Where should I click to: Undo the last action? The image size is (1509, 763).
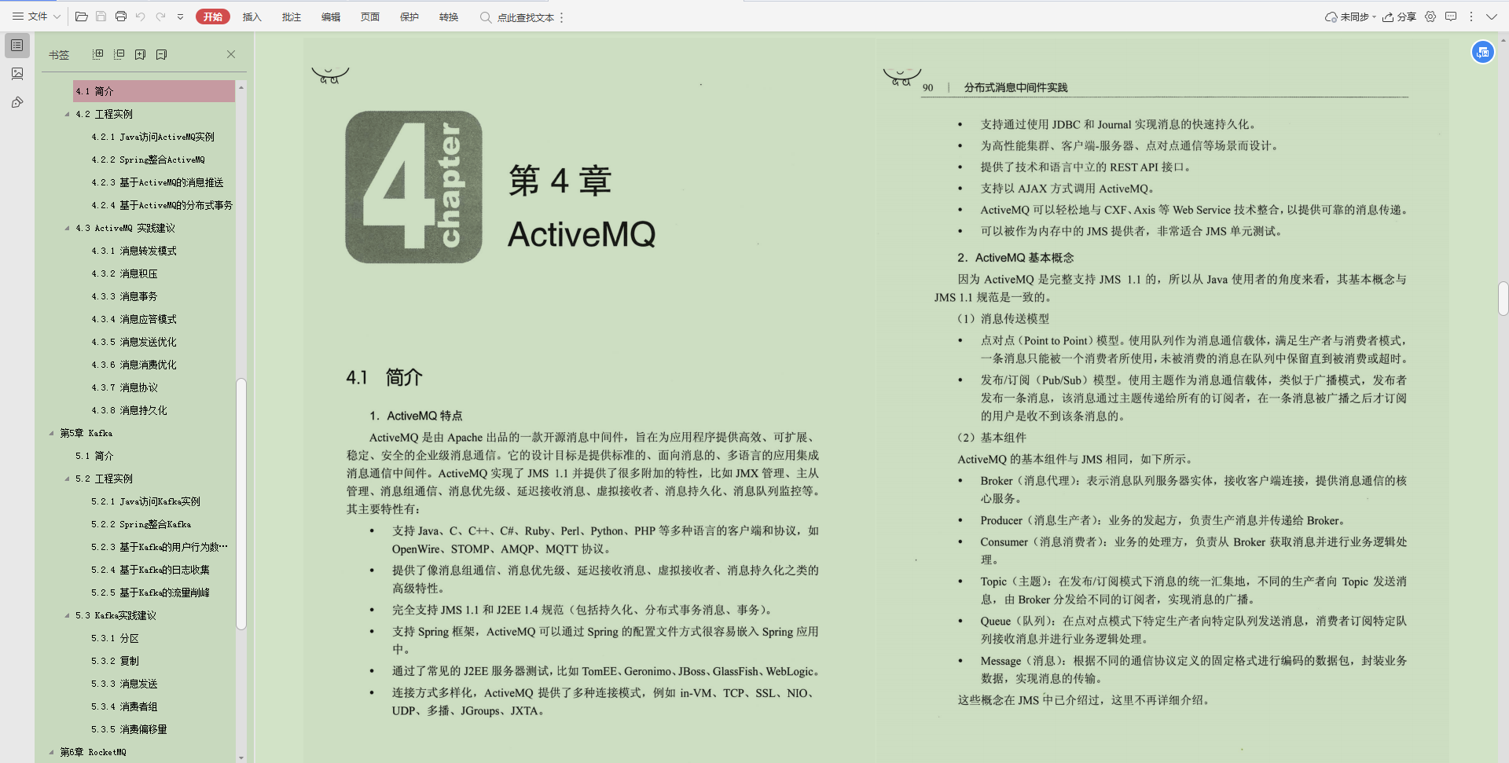pos(141,17)
